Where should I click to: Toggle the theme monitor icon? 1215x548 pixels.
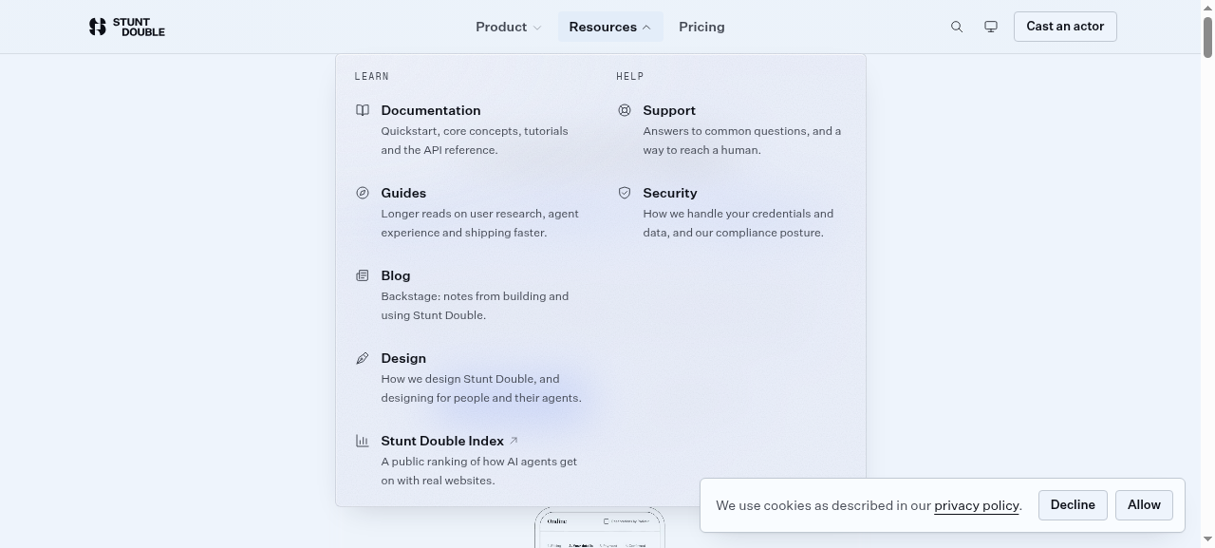click(x=991, y=27)
